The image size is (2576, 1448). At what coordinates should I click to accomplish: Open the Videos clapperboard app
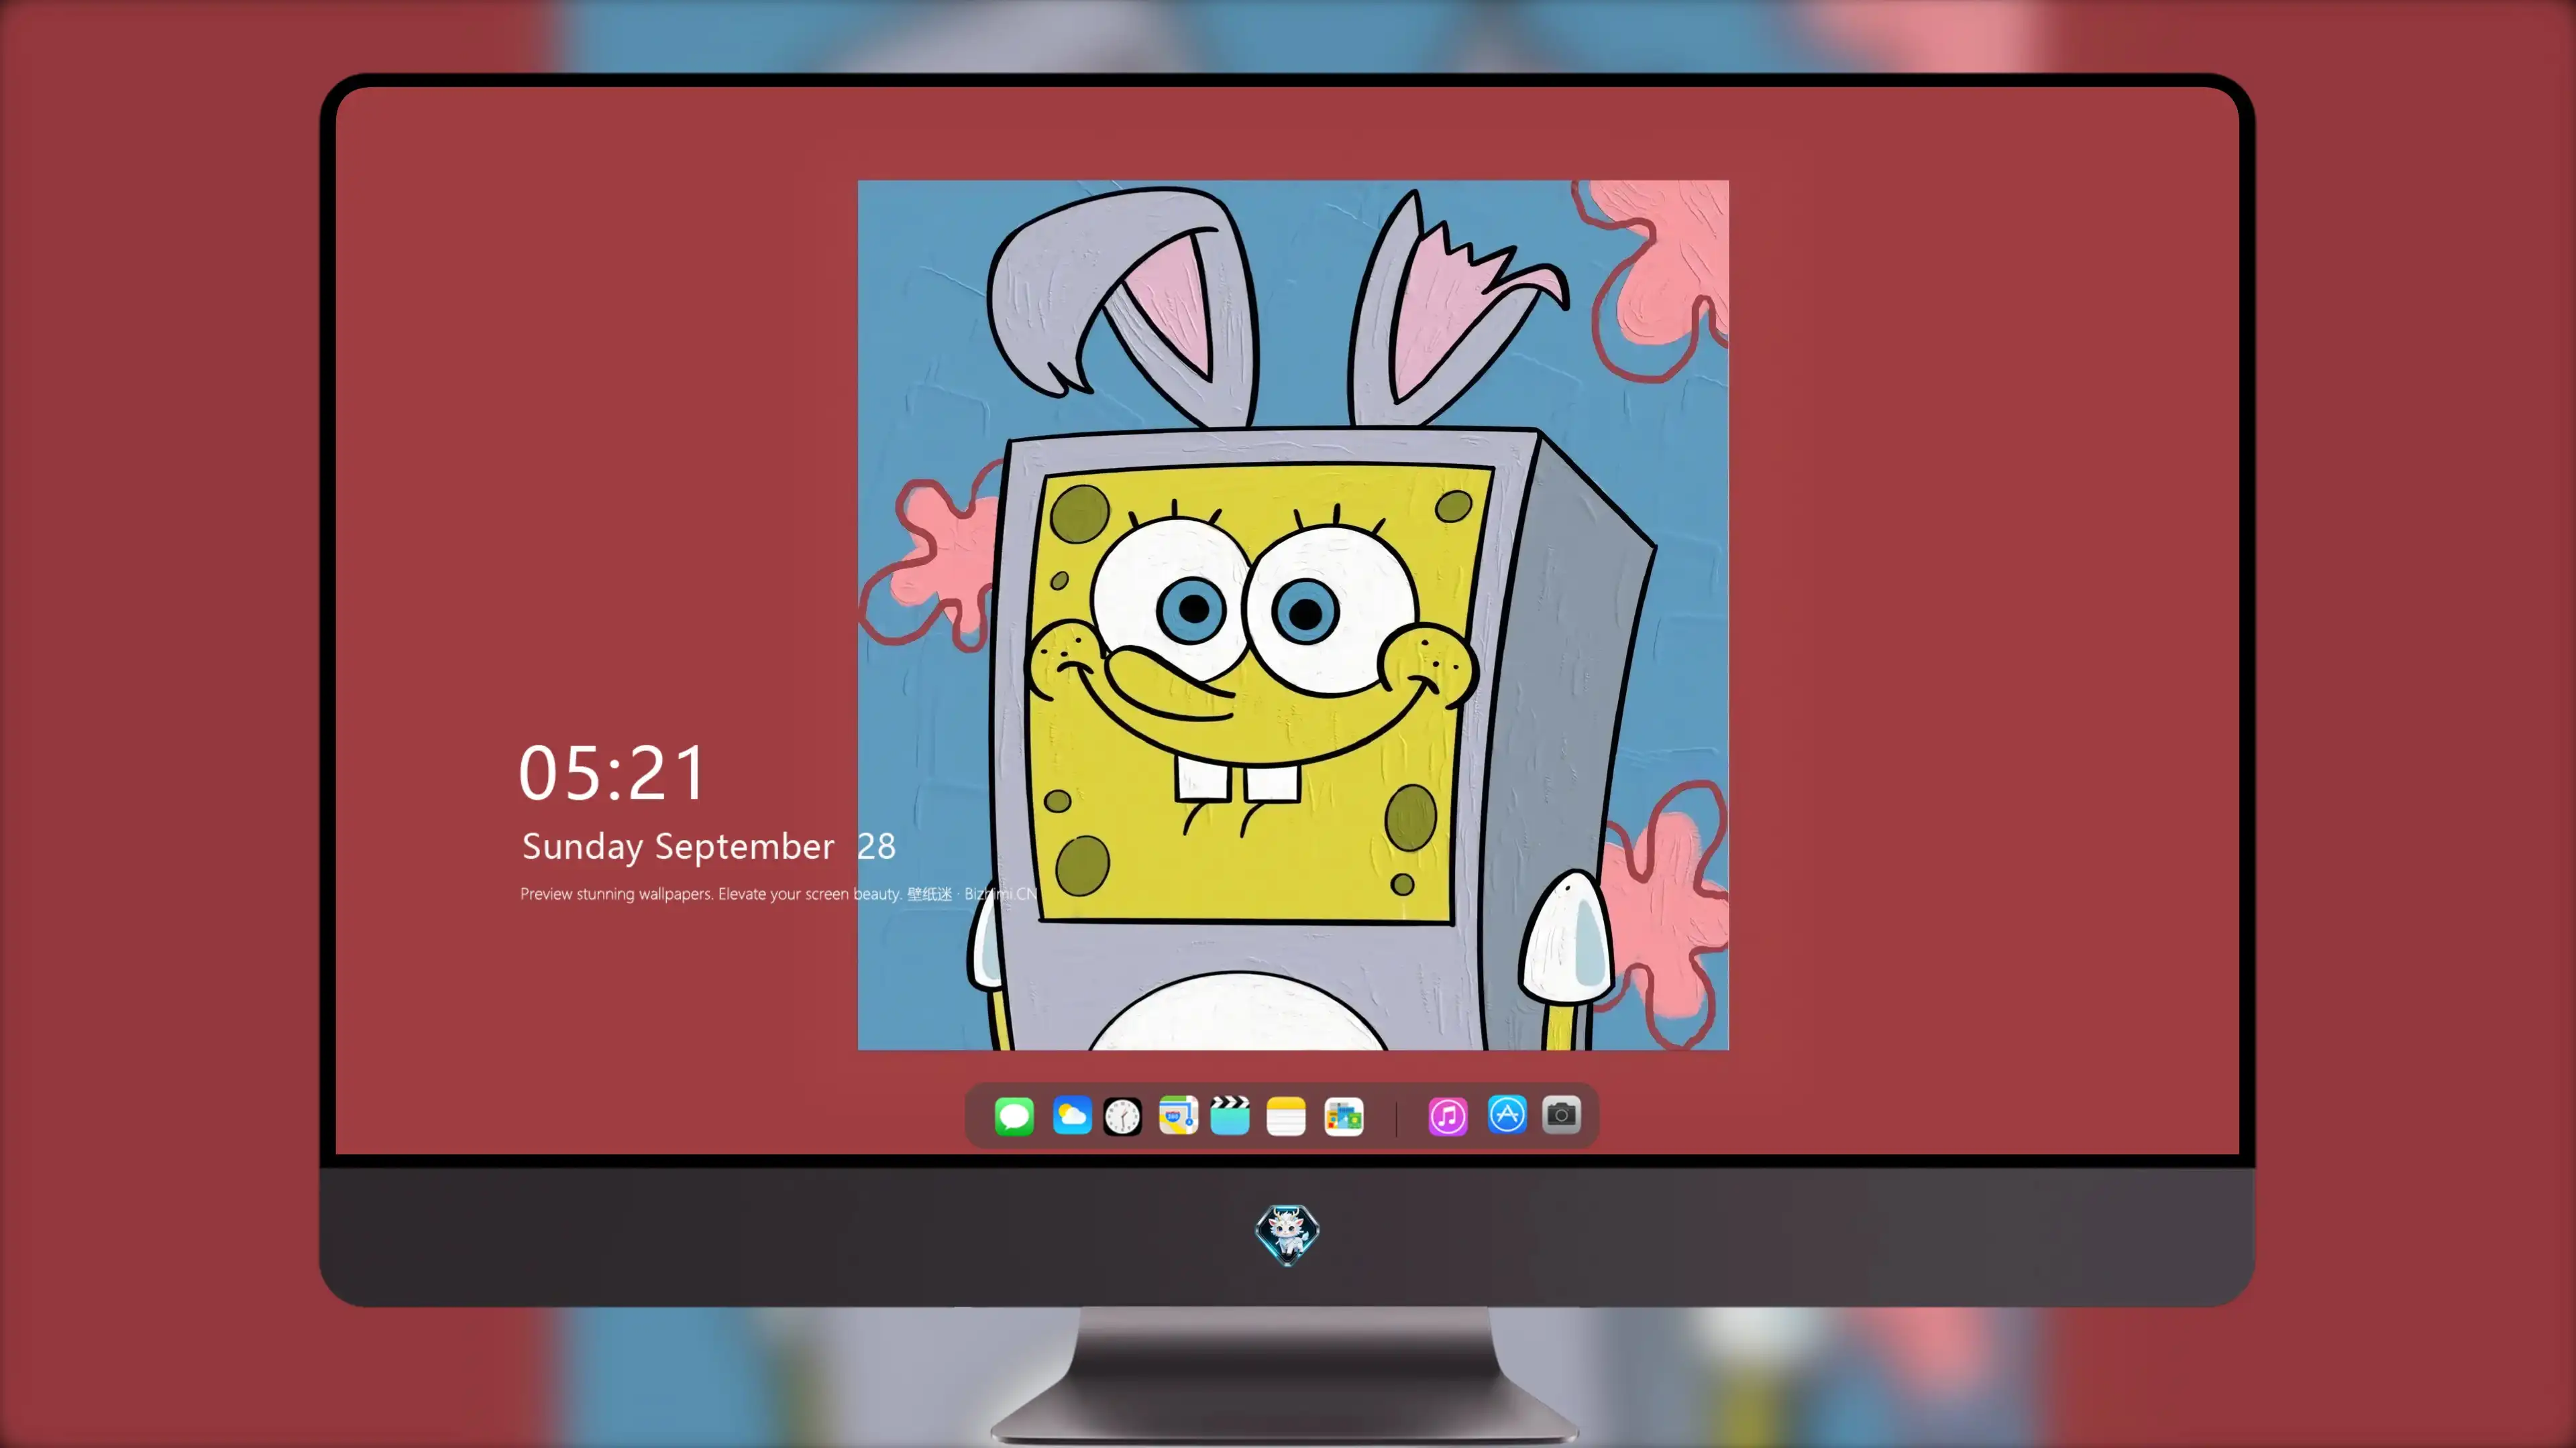point(1230,1115)
